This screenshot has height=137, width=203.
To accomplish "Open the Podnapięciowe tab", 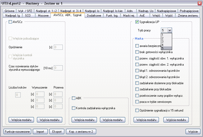I will 189,11.
